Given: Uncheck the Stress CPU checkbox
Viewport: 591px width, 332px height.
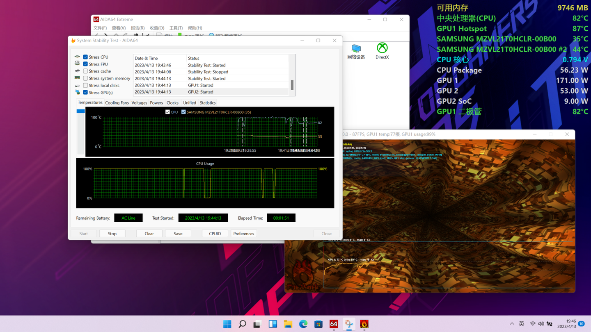Looking at the screenshot, I should click(x=85, y=57).
